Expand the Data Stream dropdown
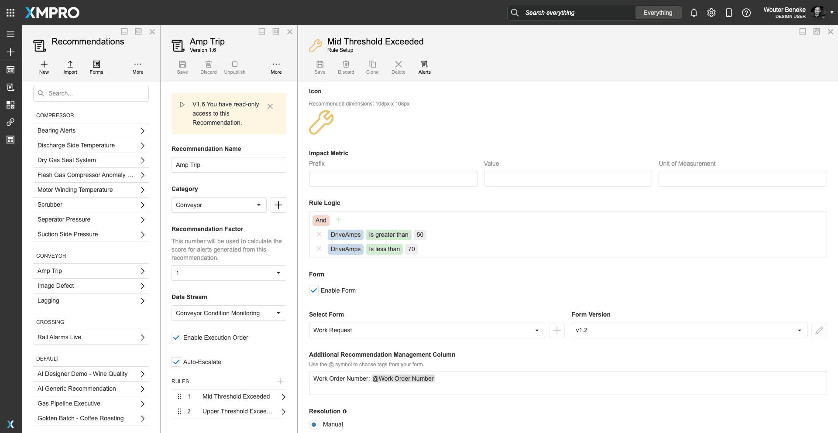 pyautogui.click(x=229, y=313)
